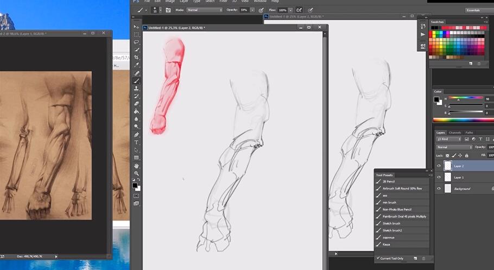Select the Move tool
This screenshot has height=270, width=494.
pos(136,27)
